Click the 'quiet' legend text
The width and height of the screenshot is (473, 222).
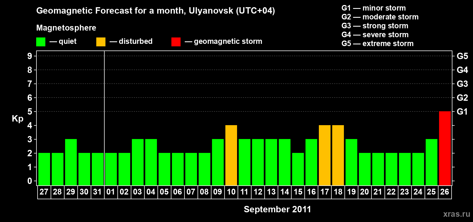point(68,42)
